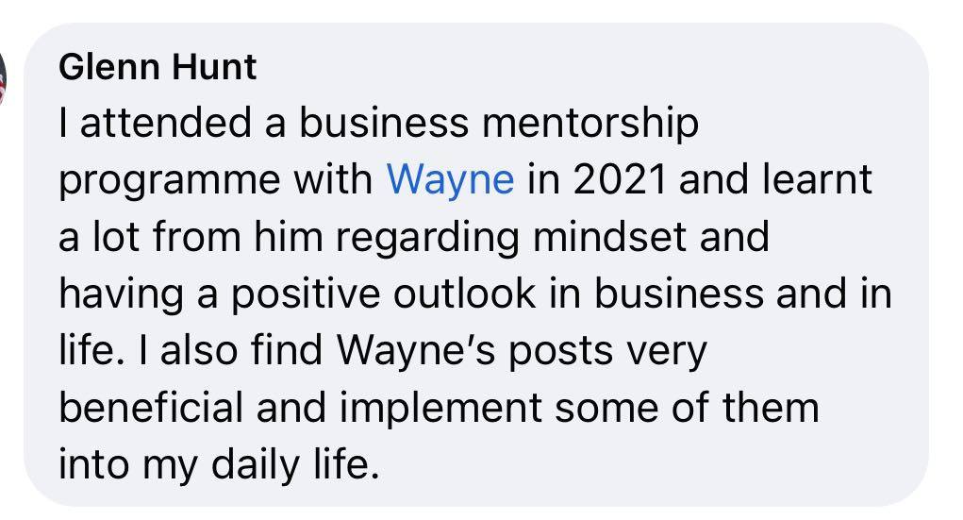The image size is (963, 520).
Task: Click the word "mindset" in the comment
Action: [x=609, y=237]
